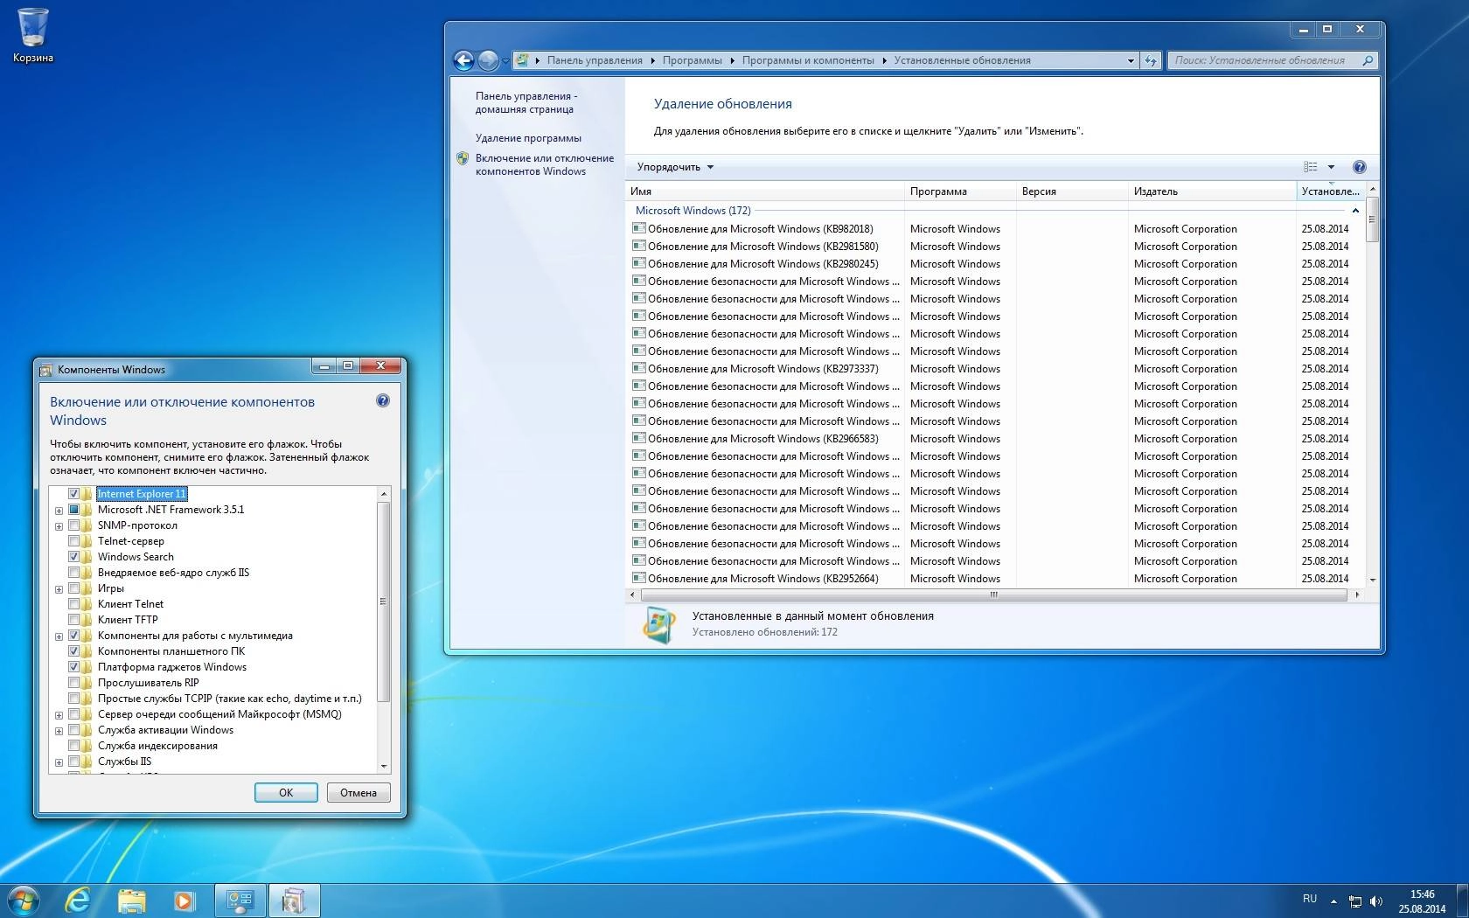The height and width of the screenshot is (918, 1469).
Task: Click update icon beside KB982018 row
Action: tap(638, 228)
